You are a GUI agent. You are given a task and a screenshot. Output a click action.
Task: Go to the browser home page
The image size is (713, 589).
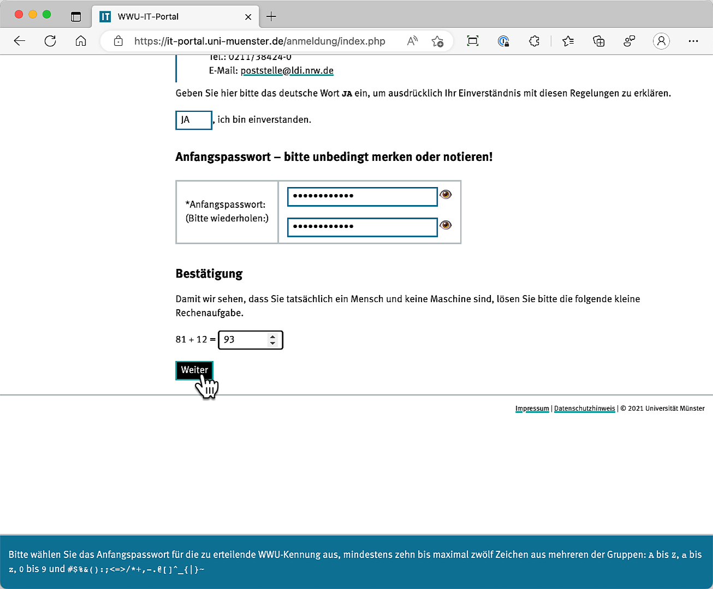pyautogui.click(x=81, y=41)
